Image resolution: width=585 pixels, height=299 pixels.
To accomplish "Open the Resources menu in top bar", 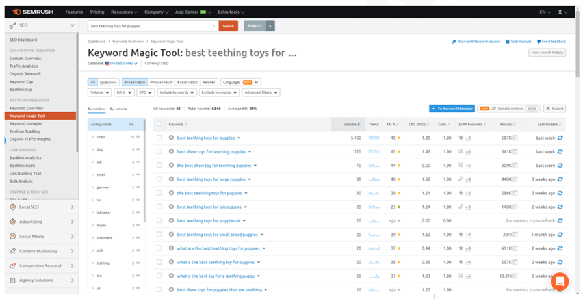I will (124, 12).
